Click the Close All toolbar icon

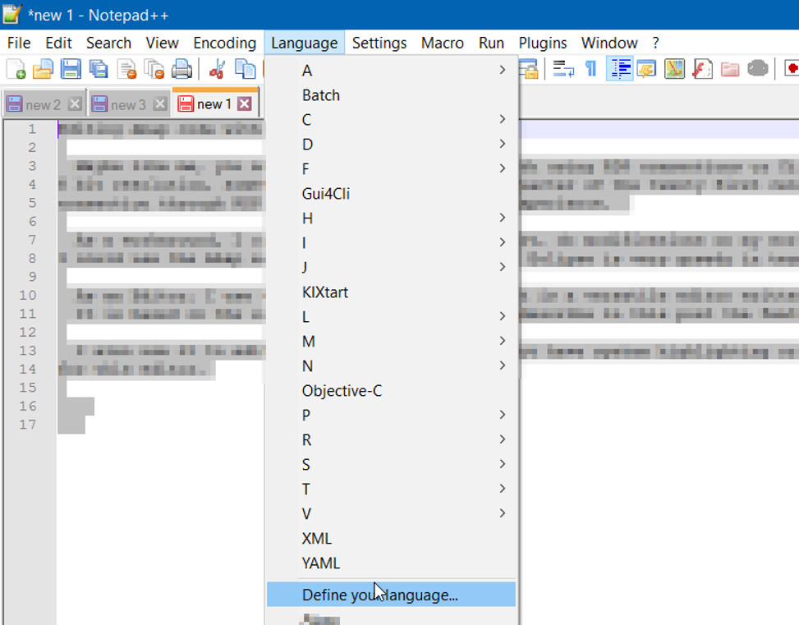point(154,69)
